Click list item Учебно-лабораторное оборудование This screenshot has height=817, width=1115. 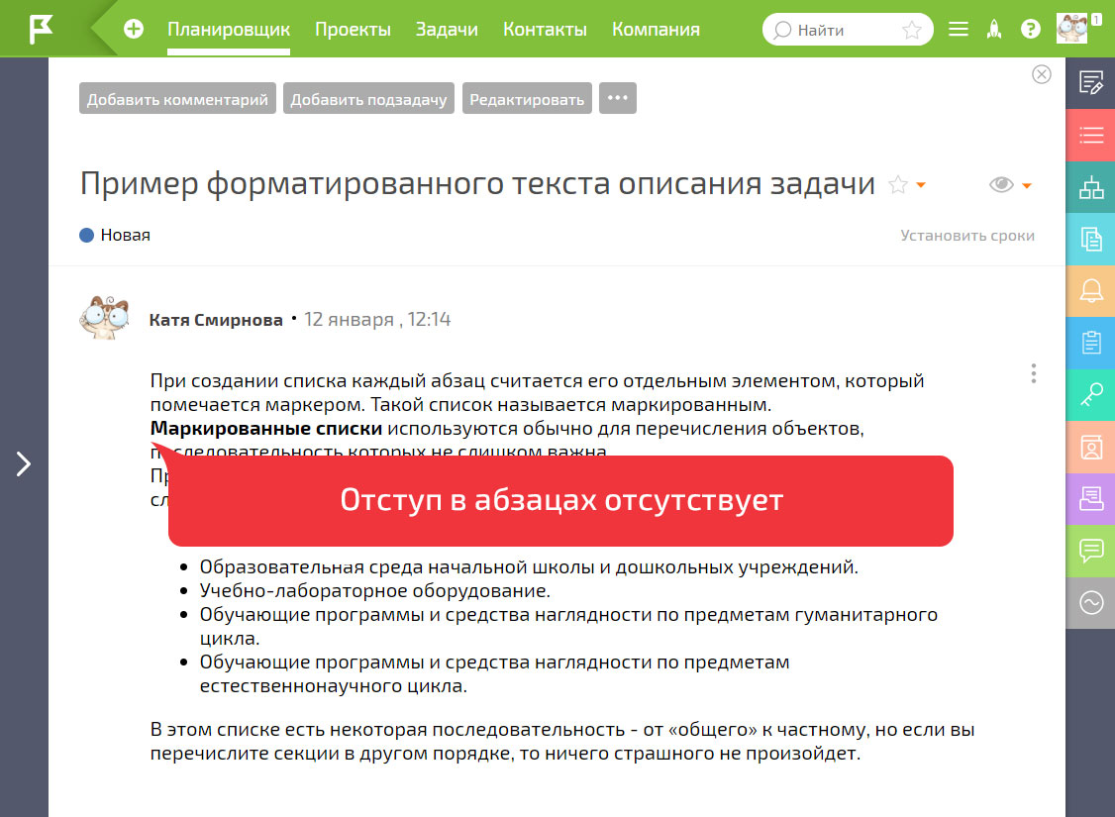click(374, 590)
